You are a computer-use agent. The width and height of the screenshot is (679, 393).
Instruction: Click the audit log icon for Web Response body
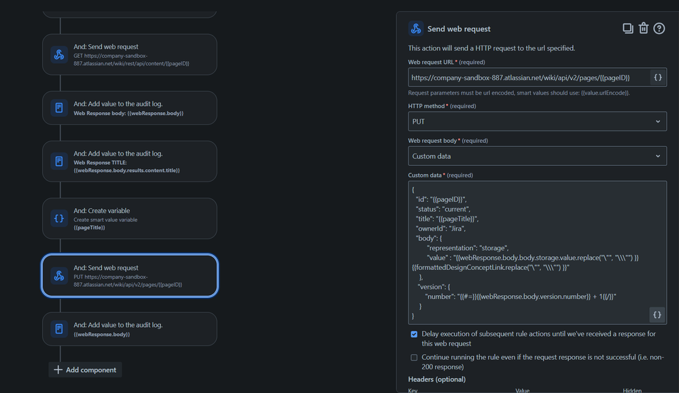(59, 108)
